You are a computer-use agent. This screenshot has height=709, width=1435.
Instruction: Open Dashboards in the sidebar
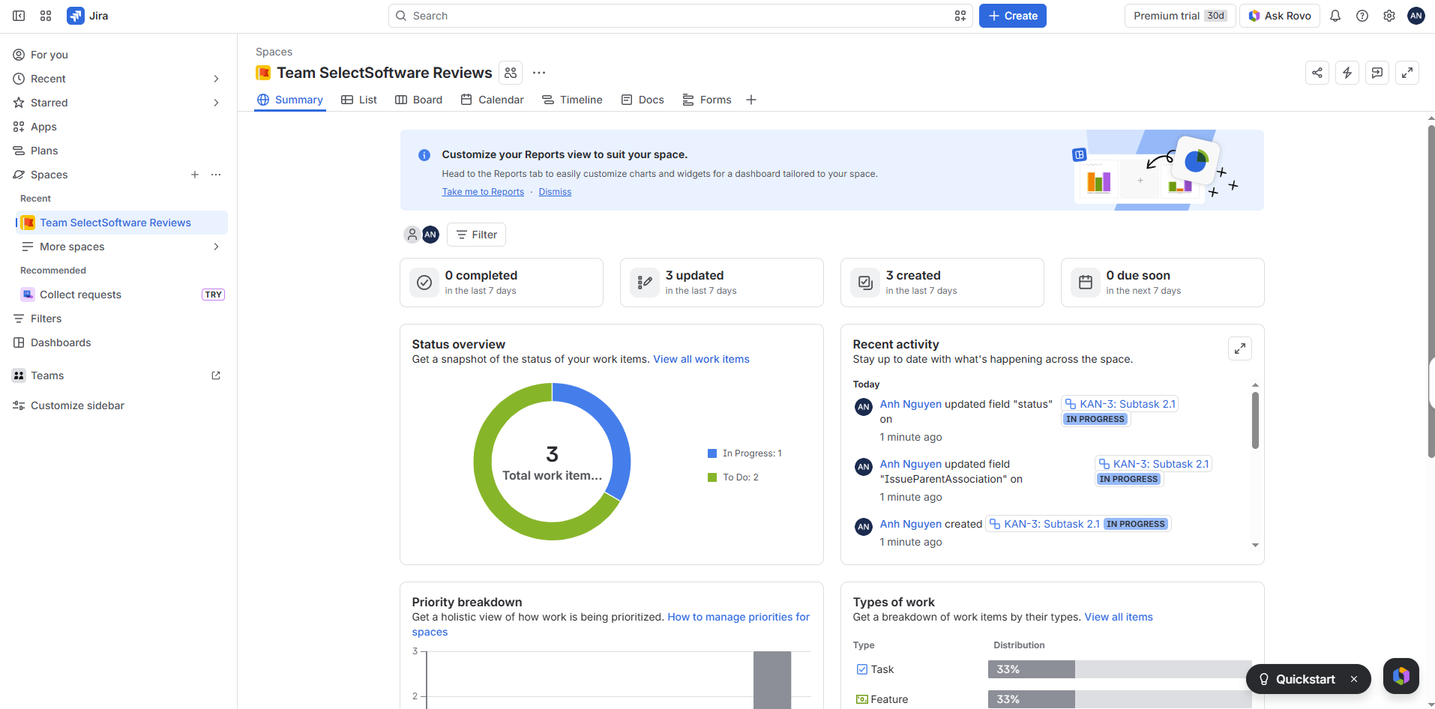120,343
